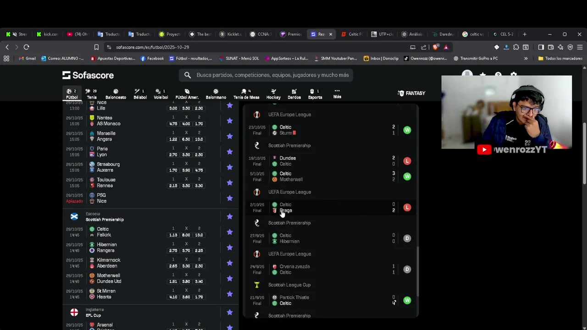This screenshot has height=330, width=587.
Task: Click the browser back arrow
Action: 7,47
